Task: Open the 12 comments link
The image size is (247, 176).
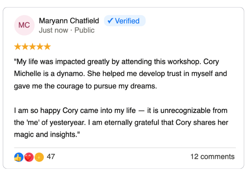Action: (x=212, y=157)
